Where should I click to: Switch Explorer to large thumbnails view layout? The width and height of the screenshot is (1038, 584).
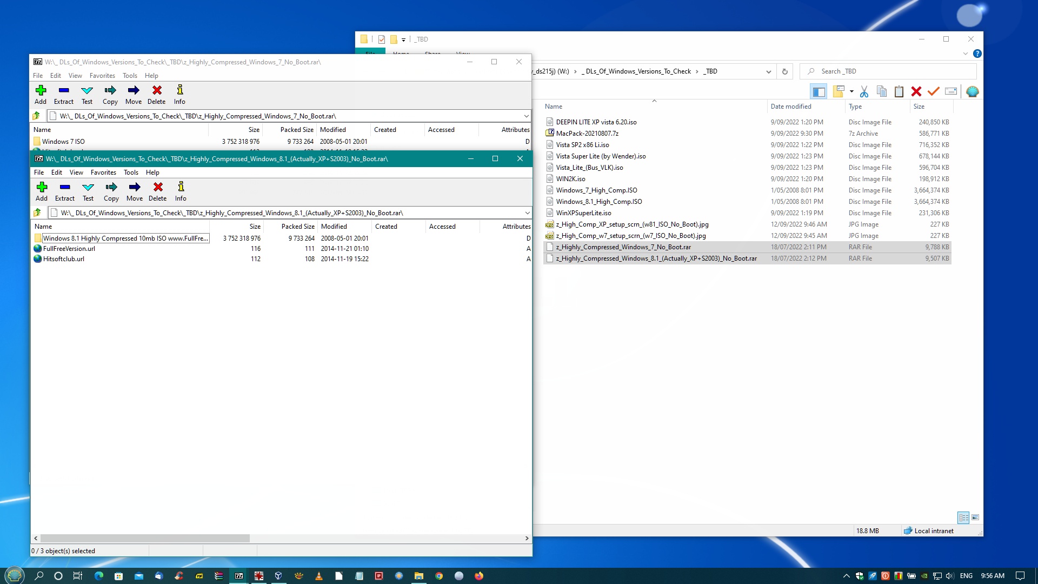pos(975,517)
